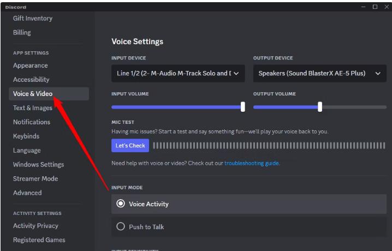Viewport: 392px width, 251px height.
Task: Open the Output Device dropdown
Action: click(320, 74)
